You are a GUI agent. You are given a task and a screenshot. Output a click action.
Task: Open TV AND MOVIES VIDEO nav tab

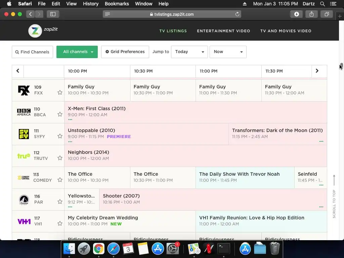pyautogui.click(x=286, y=31)
